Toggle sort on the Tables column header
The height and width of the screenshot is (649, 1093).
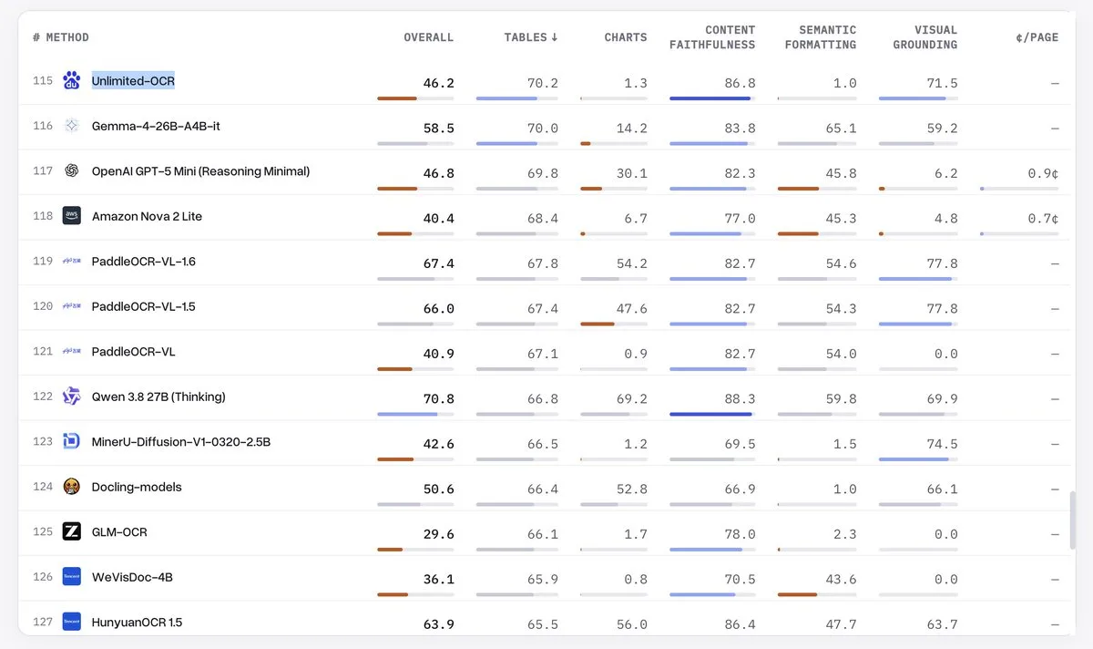(x=531, y=37)
